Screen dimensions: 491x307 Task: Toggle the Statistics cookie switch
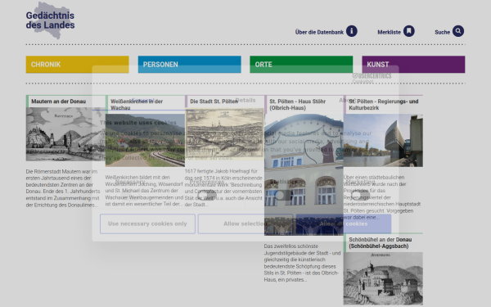point(284,196)
